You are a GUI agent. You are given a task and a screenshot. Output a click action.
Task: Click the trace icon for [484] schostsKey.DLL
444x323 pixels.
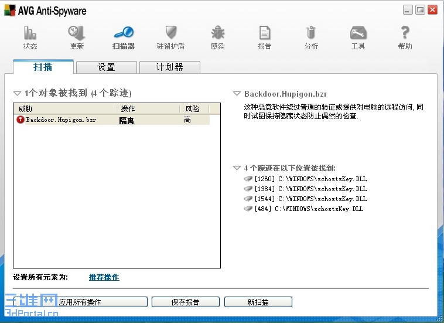(248, 209)
